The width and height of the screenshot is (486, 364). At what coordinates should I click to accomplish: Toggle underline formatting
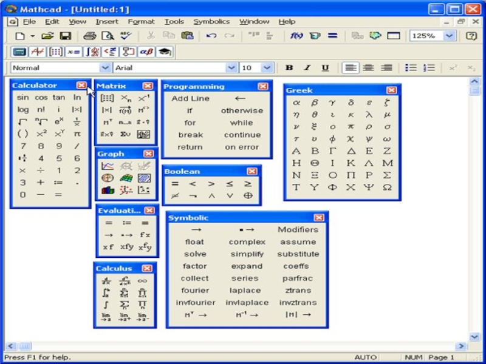tap(325, 68)
